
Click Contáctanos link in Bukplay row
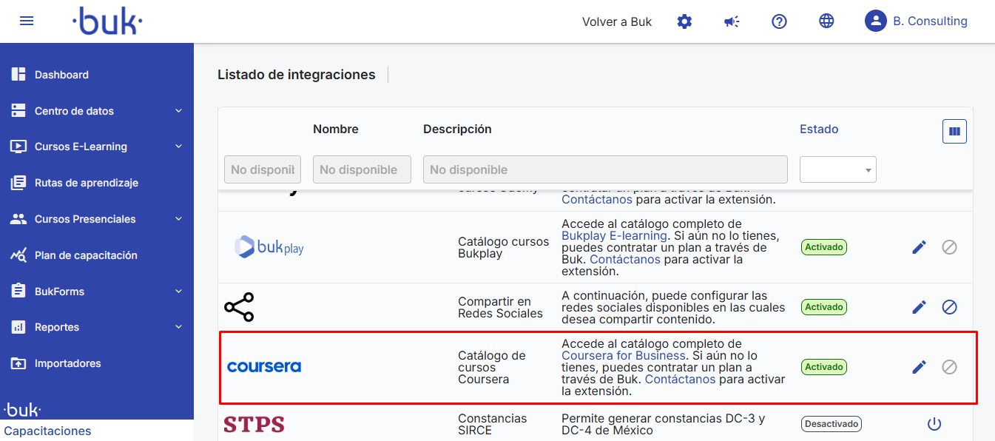pyautogui.click(x=625, y=260)
